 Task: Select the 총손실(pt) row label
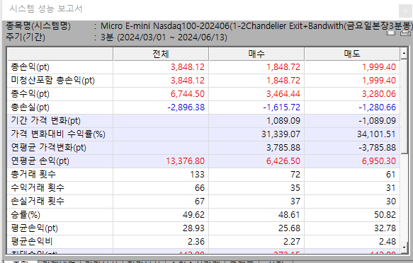pyautogui.click(x=30, y=107)
